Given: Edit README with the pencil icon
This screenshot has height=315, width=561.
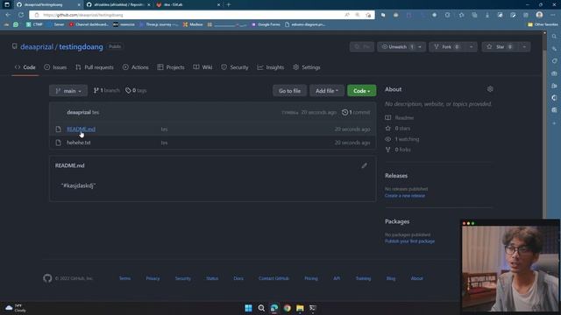Looking at the screenshot, I should (x=365, y=165).
